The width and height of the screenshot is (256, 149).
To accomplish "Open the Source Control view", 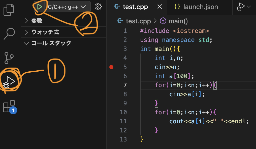I will (9, 58).
